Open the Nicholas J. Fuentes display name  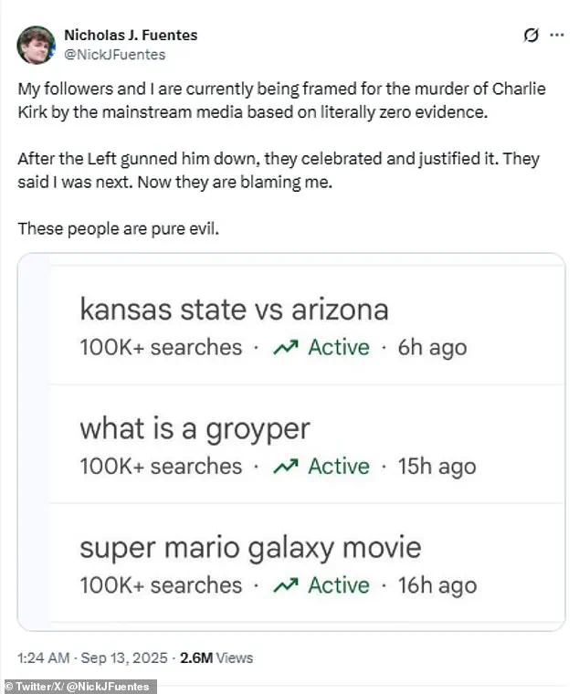131,35
